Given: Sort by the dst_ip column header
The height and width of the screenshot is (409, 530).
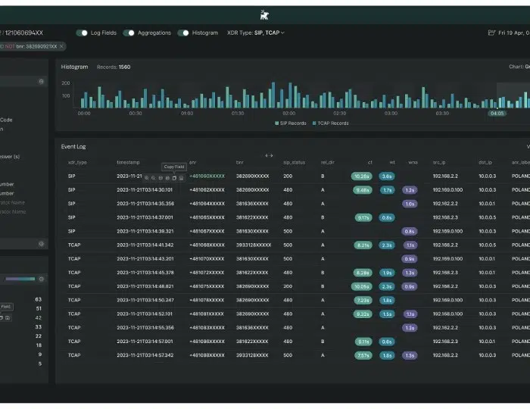Looking at the screenshot, I should [485, 163].
